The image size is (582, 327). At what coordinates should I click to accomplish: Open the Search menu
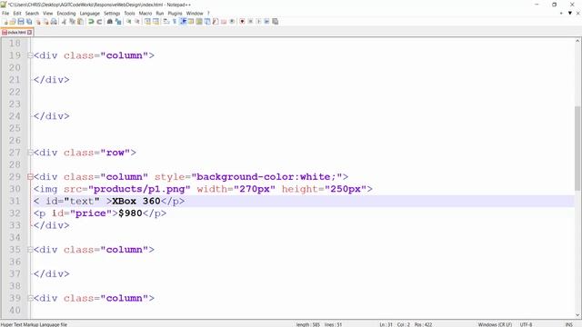tap(32, 14)
